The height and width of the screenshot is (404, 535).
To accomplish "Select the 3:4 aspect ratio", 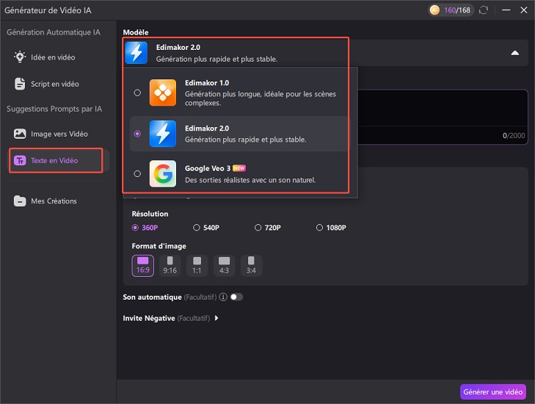I will [251, 265].
